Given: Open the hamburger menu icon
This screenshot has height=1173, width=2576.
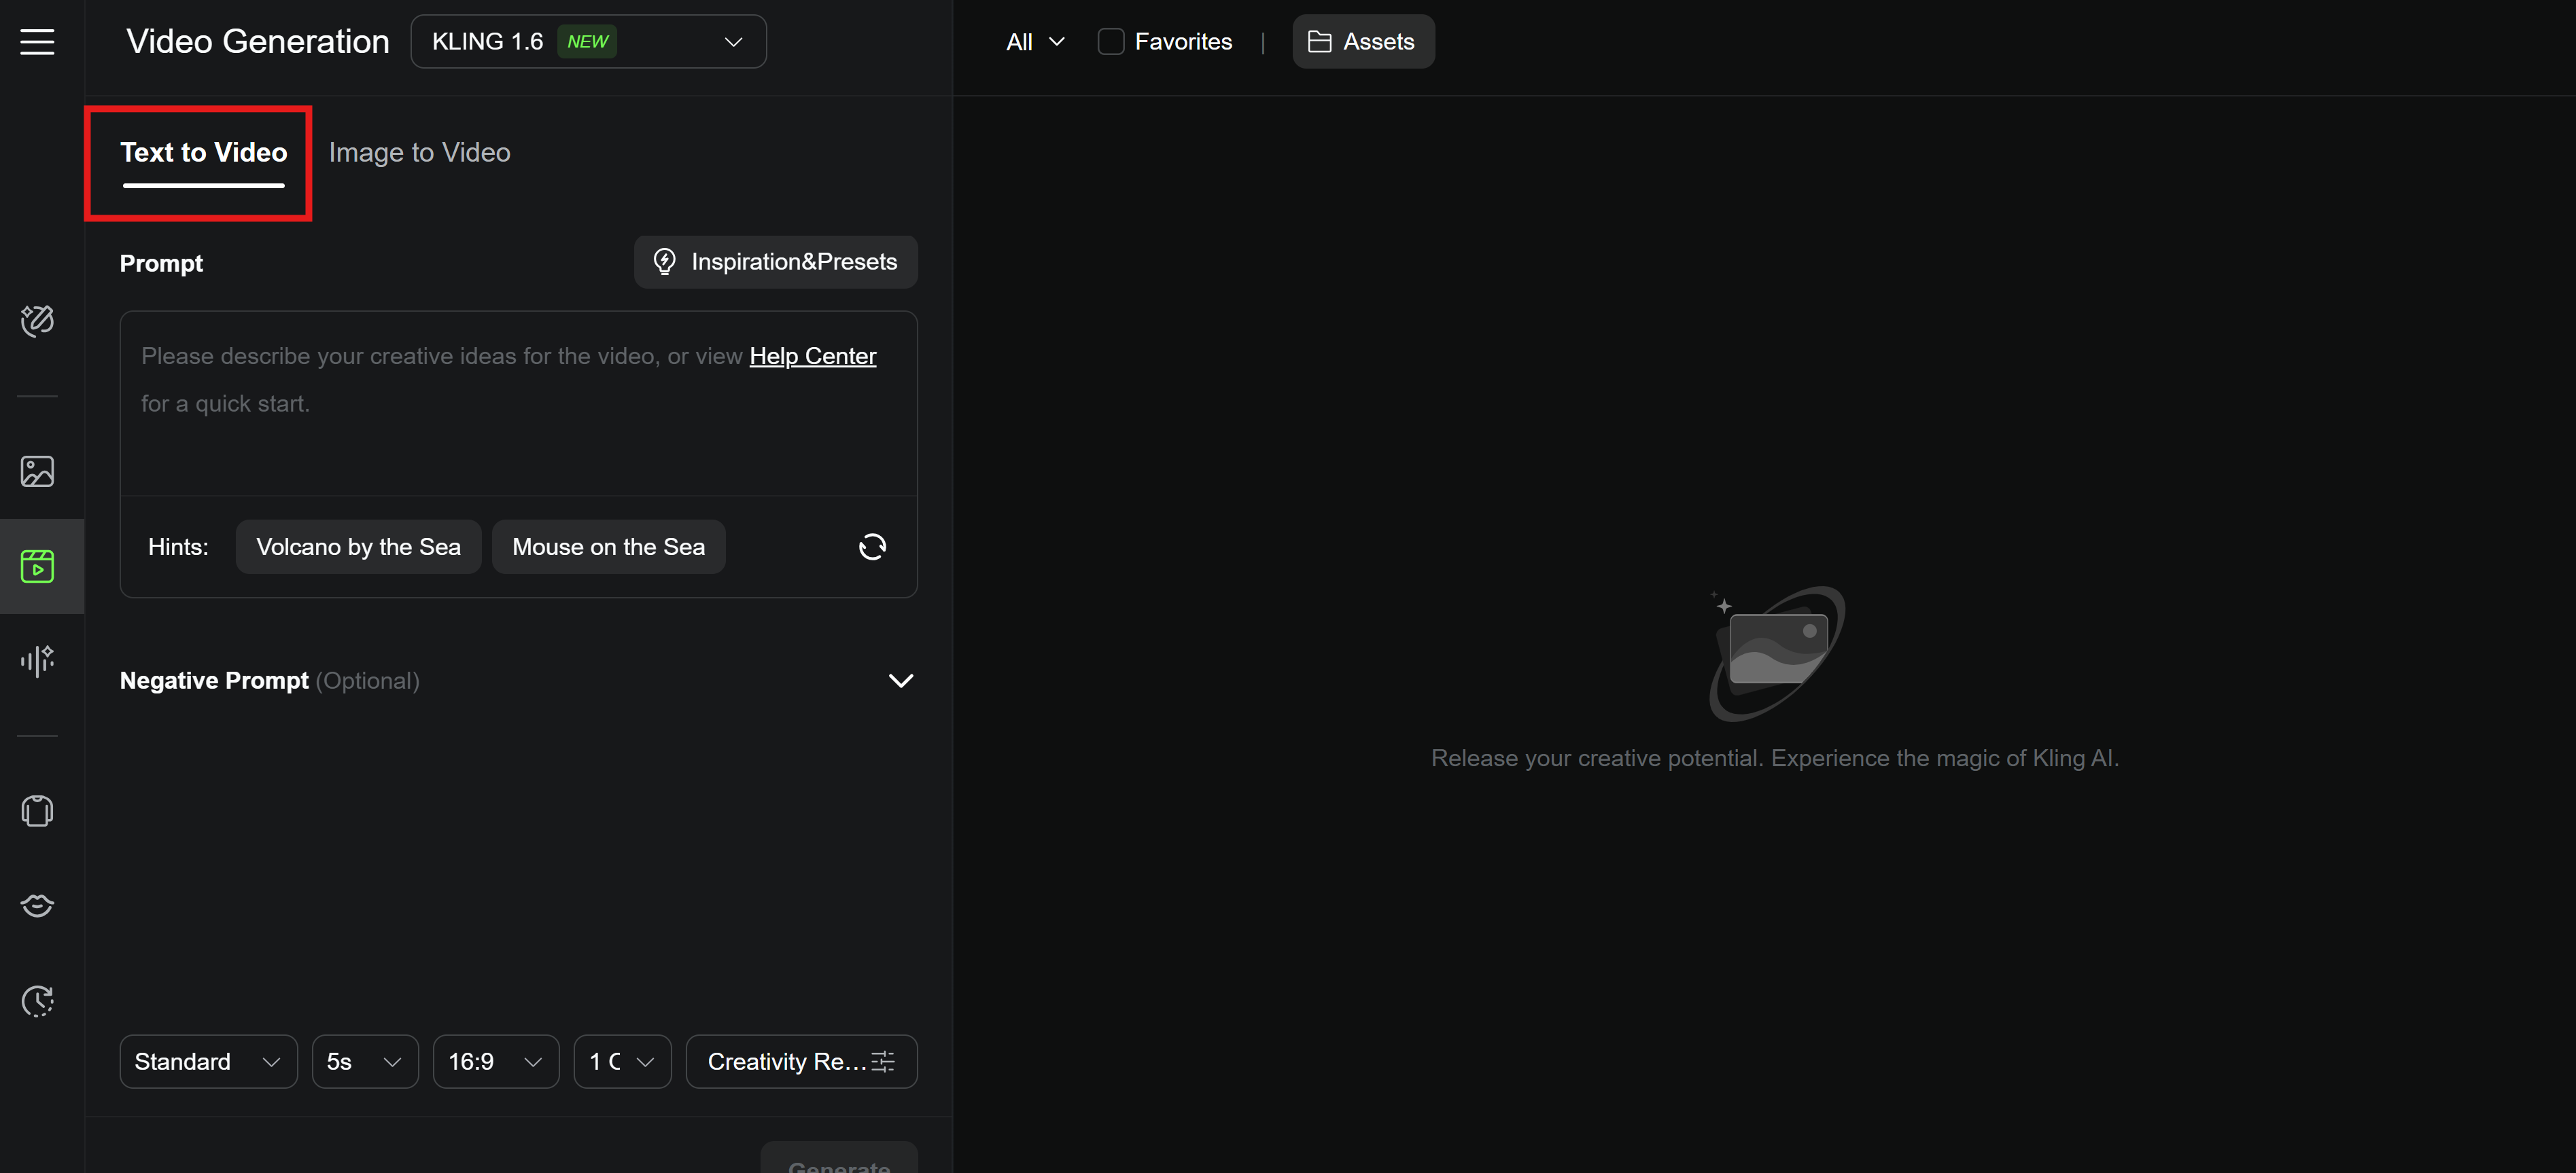Looking at the screenshot, I should (x=37, y=42).
